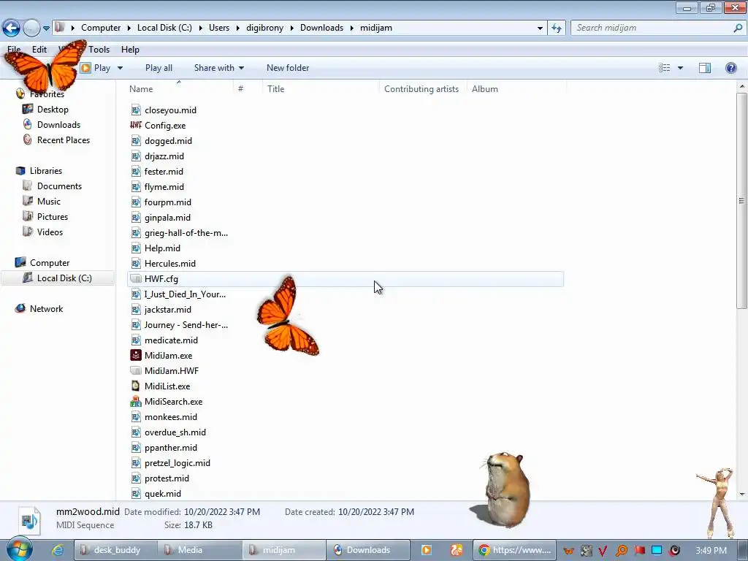Click the butterfly tray icon
The height and width of the screenshot is (561, 748).
568,551
